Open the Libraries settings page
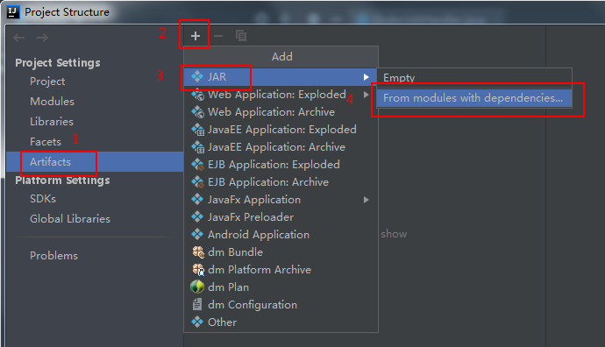This screenshot has width=605, height=347. pos(52,122)
